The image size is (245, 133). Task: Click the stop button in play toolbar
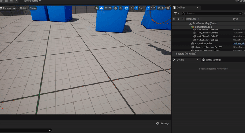pyautogui.click(x=6, y=1)
